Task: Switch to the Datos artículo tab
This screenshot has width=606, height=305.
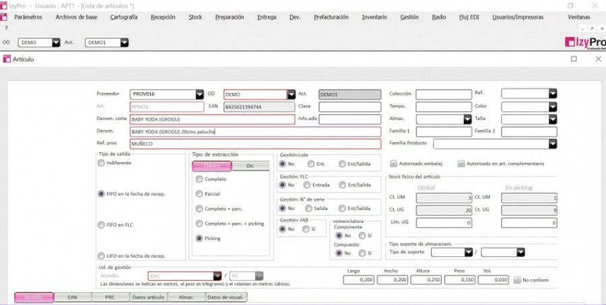Action: click(x=148, y=298)
